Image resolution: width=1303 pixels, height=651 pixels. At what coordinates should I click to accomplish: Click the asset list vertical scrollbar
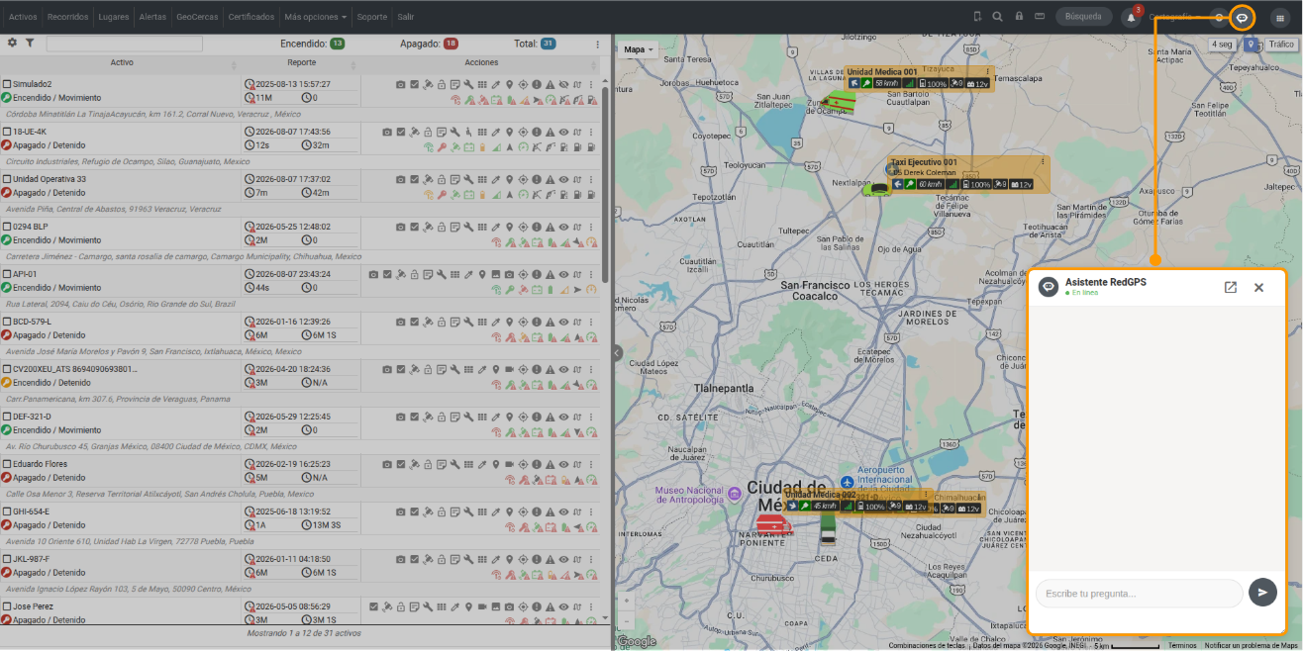tap(605, 183)
